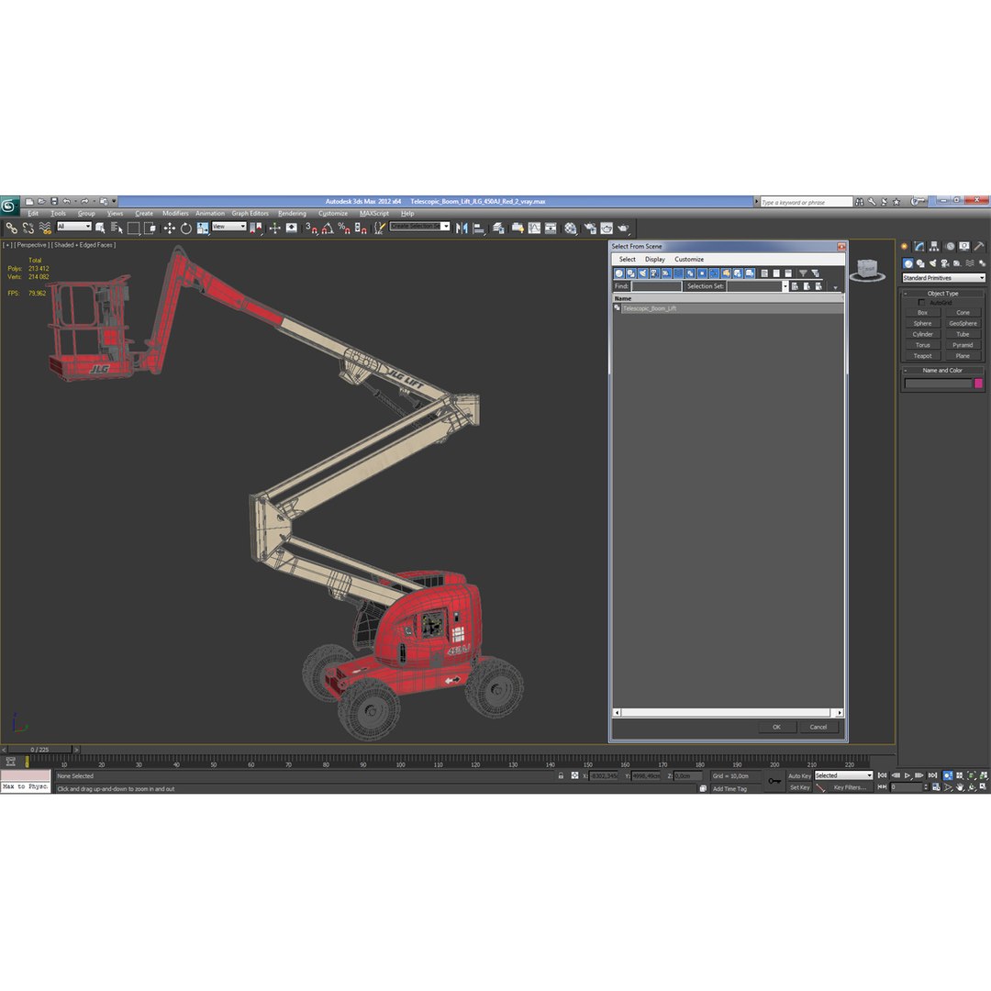Open the Standard Primitives dropdown
991x991 pixels.
point(943,277)
